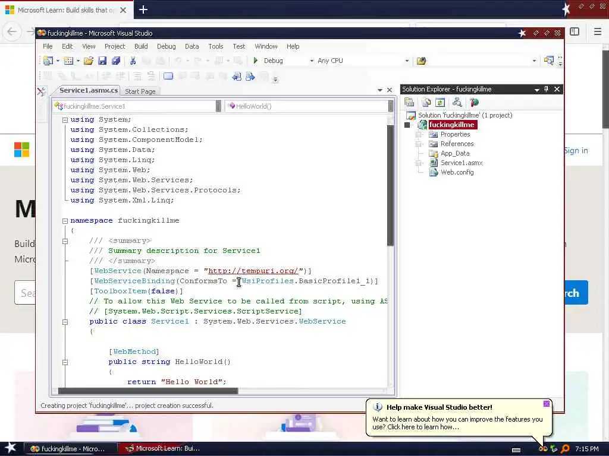Collapse the Service1 class block
Image resolution: width=609 pixels, height=456 pixels.
point(65,321)
